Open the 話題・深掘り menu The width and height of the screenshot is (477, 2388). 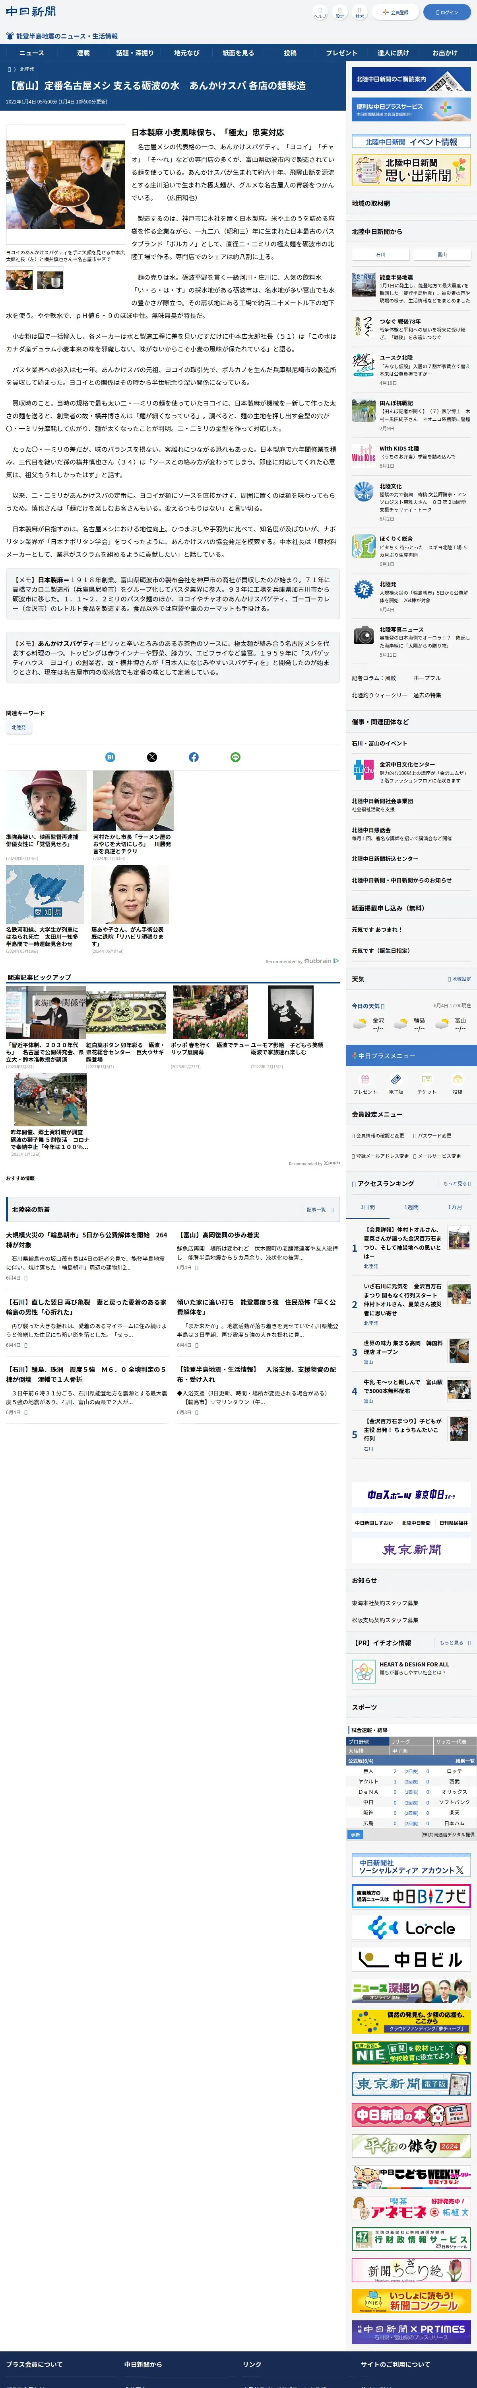[135, 53]
